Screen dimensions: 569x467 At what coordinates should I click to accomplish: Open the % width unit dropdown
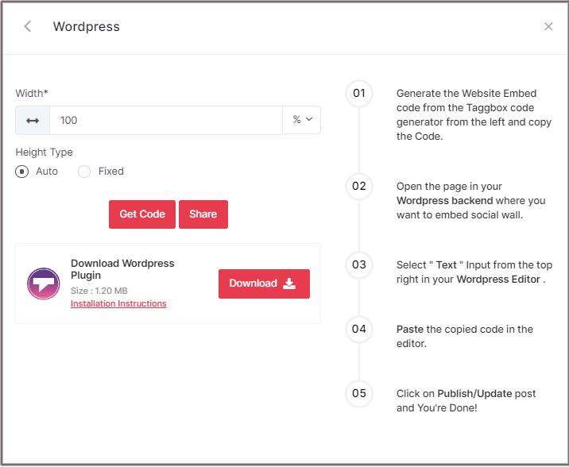(302, 120)
